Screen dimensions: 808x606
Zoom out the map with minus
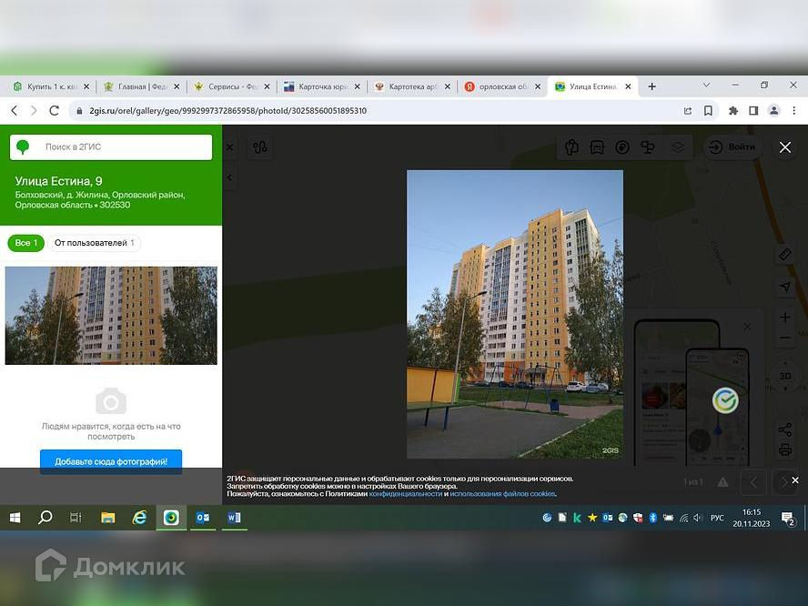pyautogui.click(x=785, y=338)
